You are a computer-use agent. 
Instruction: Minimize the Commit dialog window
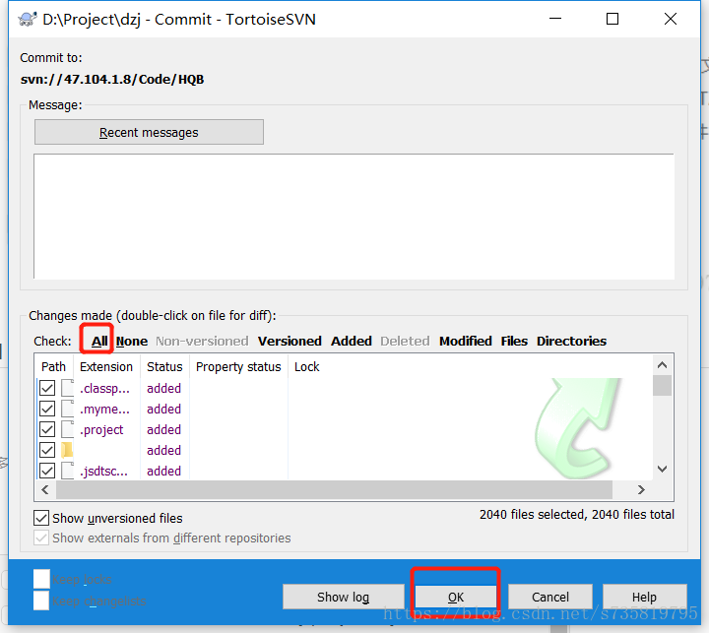(x=555, y=19)
